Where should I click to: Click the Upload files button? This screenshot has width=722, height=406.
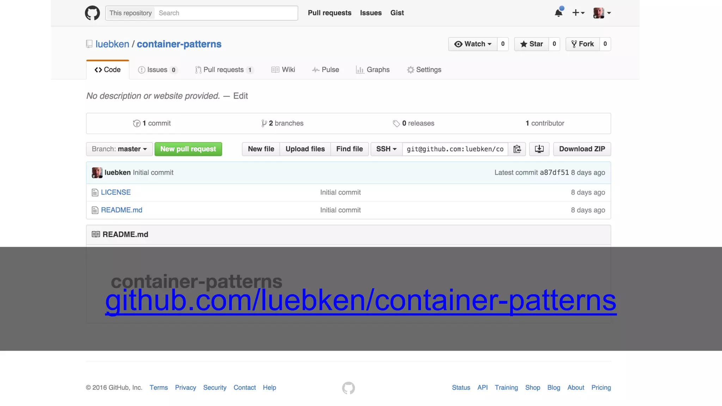tap(305, 149)
